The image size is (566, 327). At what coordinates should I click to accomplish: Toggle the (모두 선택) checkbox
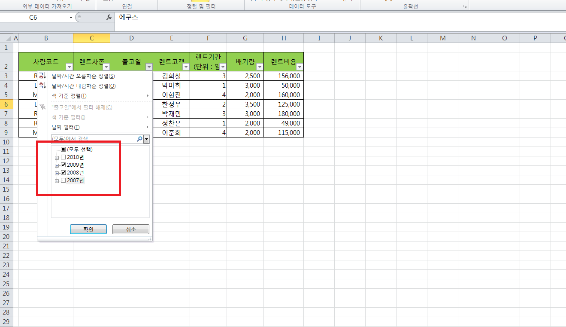pos(64,150)
